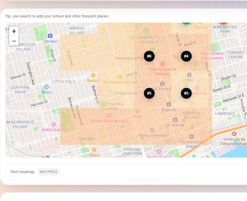The width and height of the screenshot is (247, 201).
Task: Click the Queen St E street label
Action: point(221,88)
